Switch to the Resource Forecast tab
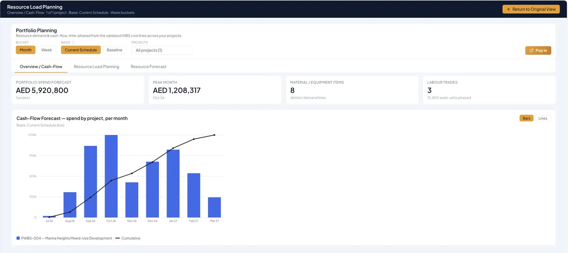The image size is (568, 253). (x=148, y=67)
